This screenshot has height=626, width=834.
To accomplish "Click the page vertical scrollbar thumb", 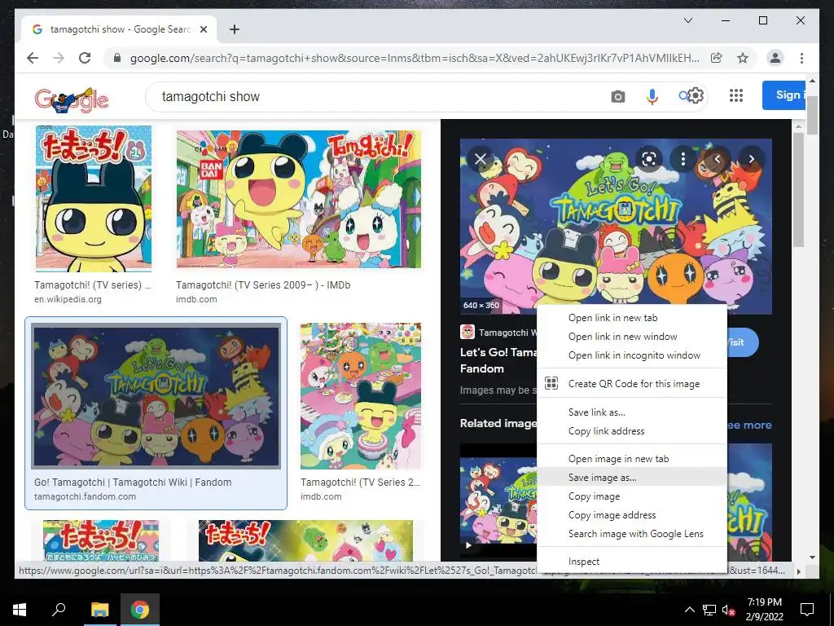I will coord(812,115).
